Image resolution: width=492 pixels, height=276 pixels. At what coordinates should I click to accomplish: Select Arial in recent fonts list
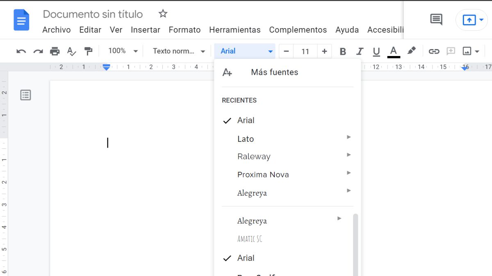point(246,120)
